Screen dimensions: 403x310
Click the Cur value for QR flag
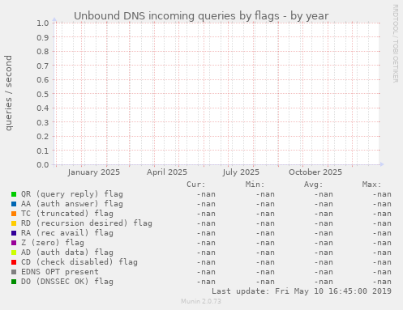(x=206, y=194)
